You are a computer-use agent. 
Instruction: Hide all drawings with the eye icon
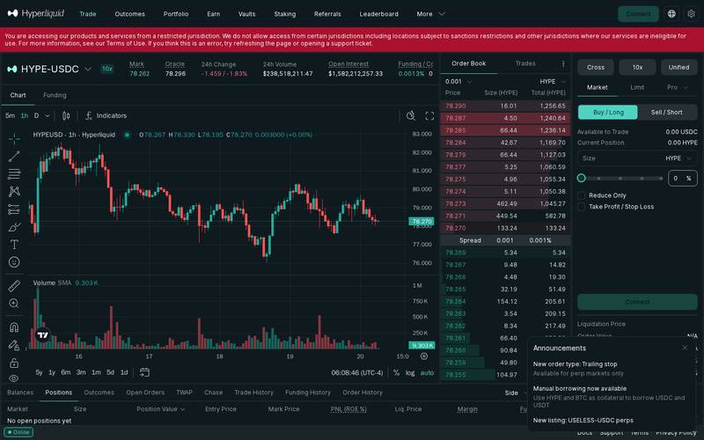[x=14, y=378]
